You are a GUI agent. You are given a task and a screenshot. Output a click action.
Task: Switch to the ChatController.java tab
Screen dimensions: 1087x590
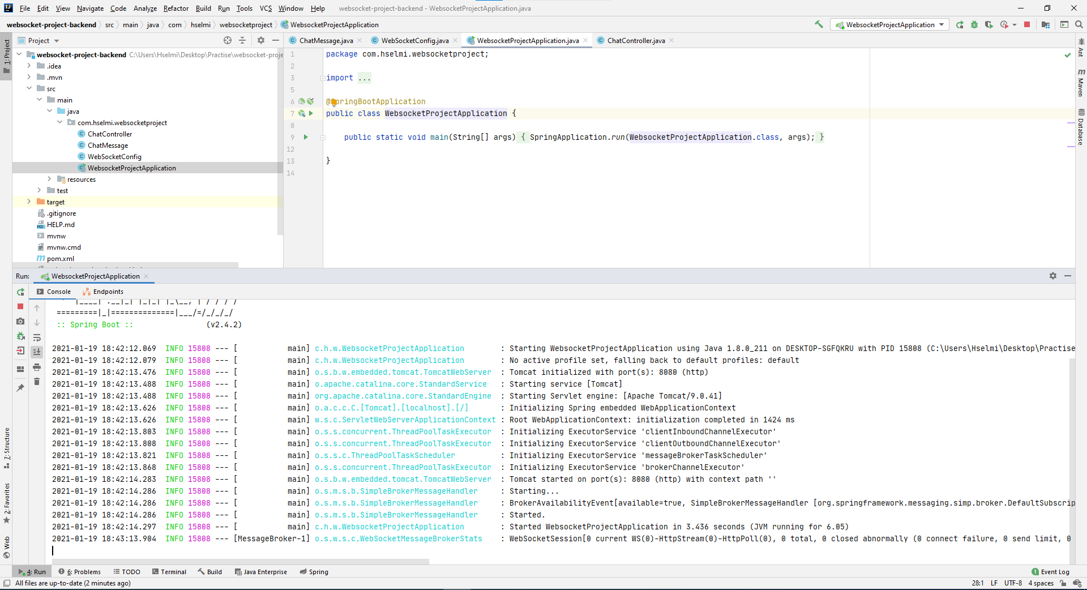[636, 41]
